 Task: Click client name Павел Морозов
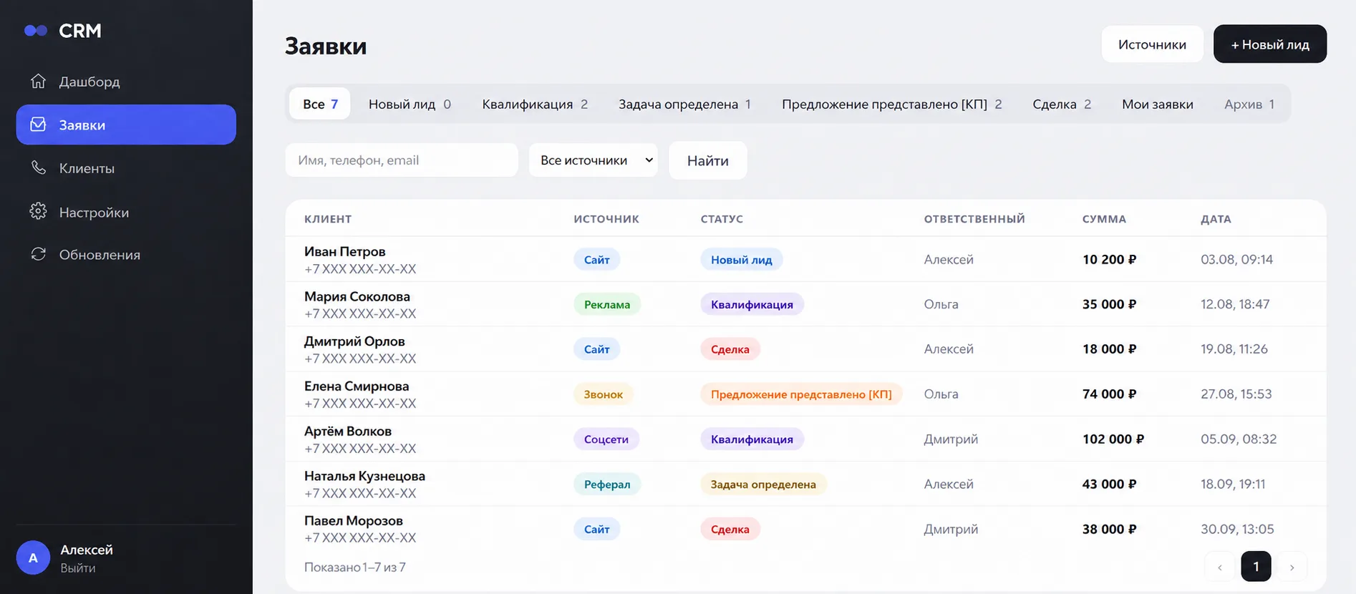[354, 521]
